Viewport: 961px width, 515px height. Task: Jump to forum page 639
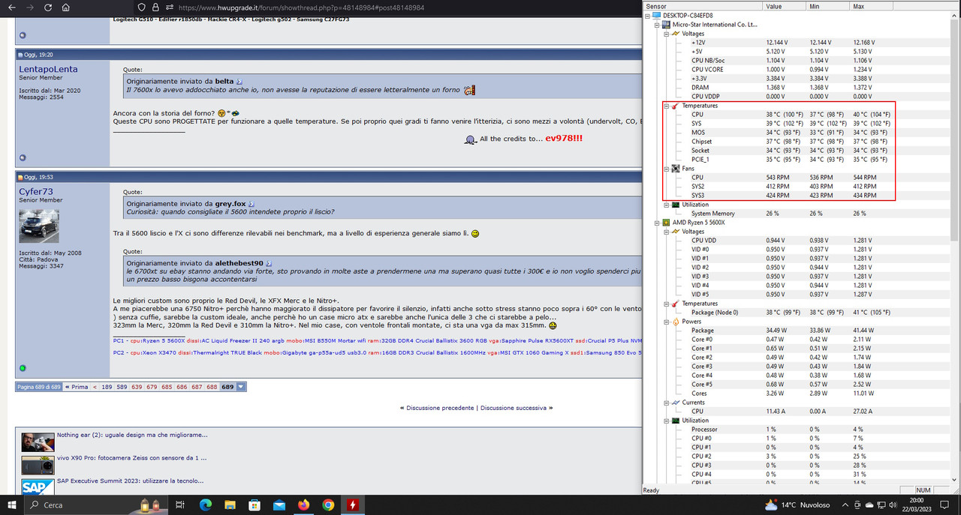pyautogui.click(x=137, y=387)
